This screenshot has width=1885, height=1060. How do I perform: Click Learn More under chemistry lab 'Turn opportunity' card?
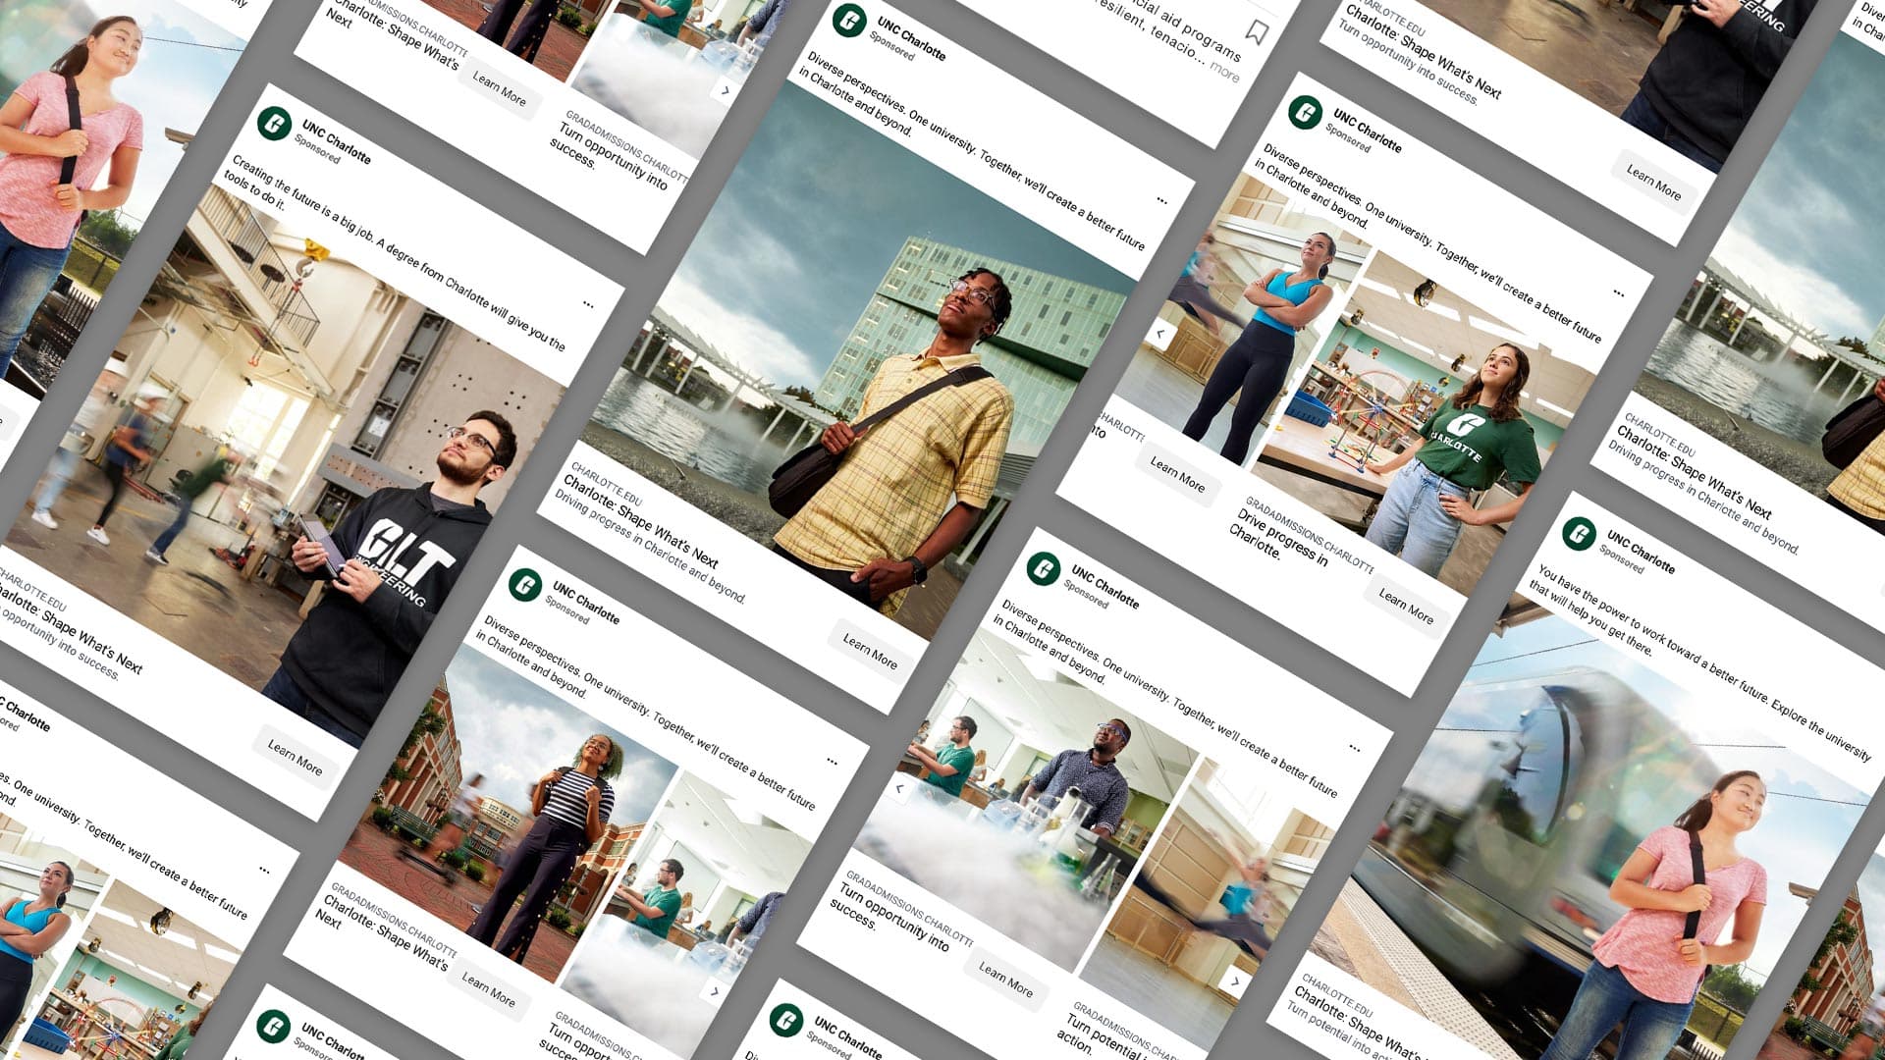pos(1005,980)
